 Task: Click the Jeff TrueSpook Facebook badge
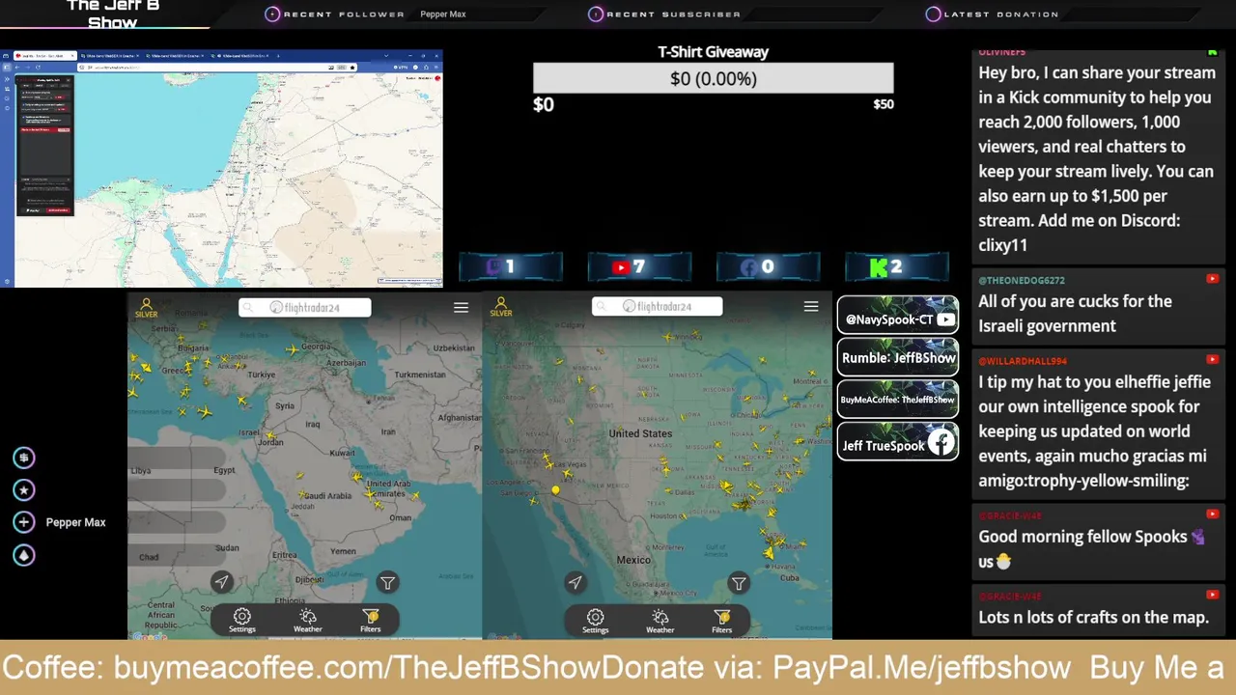coord(898,442)
